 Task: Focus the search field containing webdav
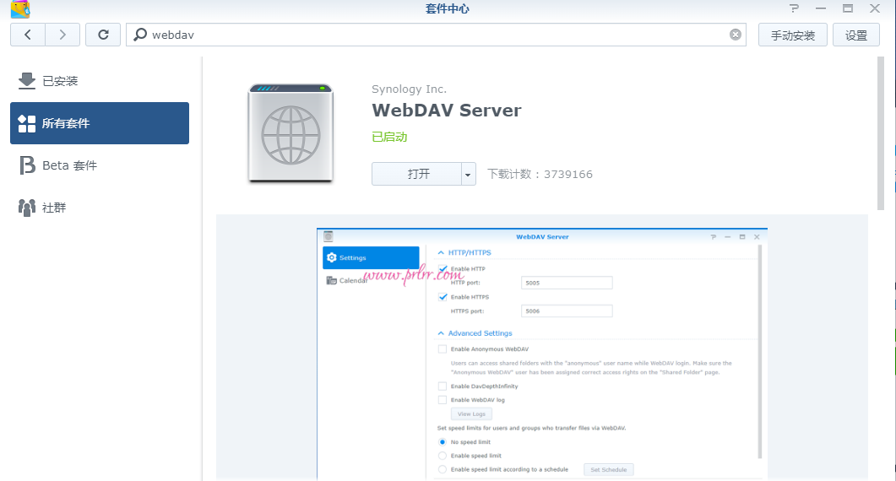435,35
